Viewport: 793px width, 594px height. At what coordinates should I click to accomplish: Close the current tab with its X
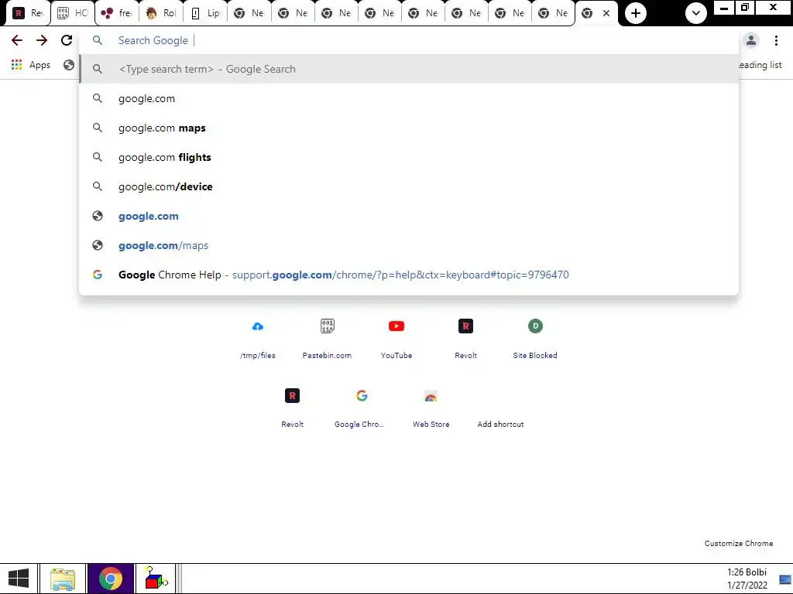pos(606,13)
